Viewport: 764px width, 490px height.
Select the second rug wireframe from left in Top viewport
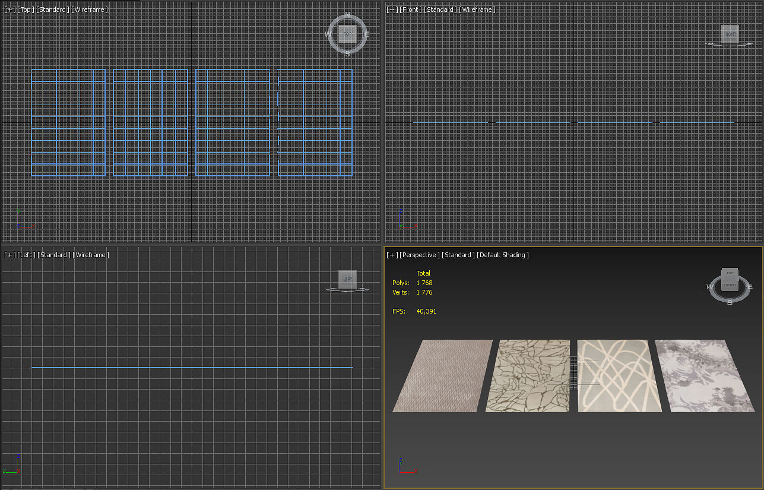(x=150, y=122)
